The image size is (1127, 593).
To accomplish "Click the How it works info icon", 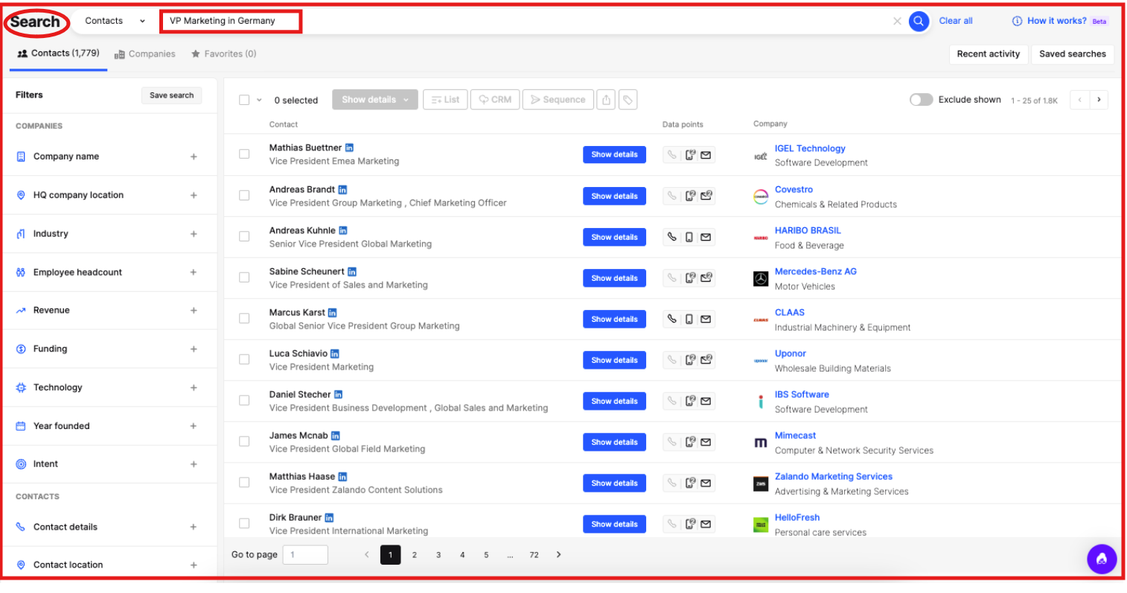I will [x=1017, y=21].
